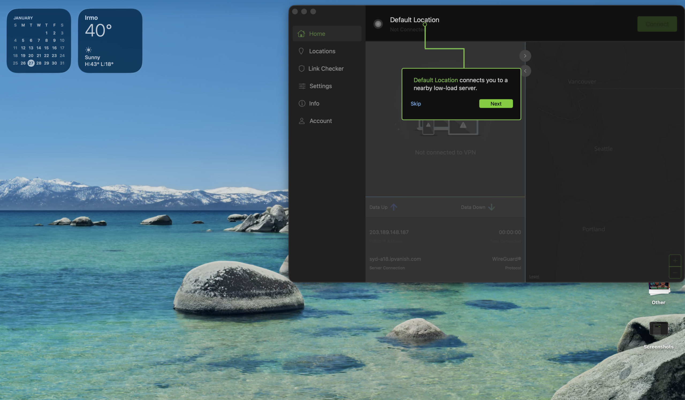Open the Irmo weather widget
Screen dimensions: 685x400
(110, 41)
